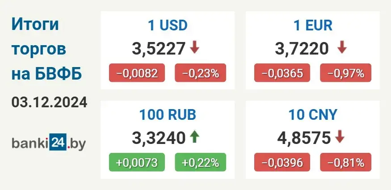Click the USD change badge −0,0082
Viewport: 391px width, 190px height.
(x=137, y=73)
